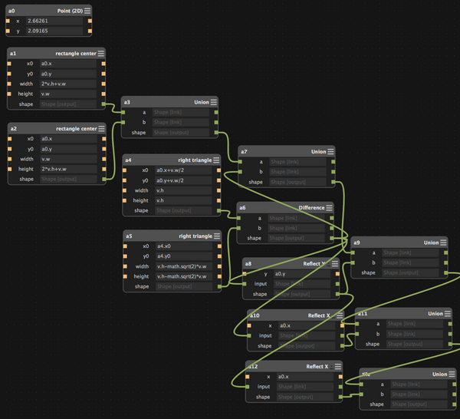This screenshot has width=460, height=419.
Task: Edit a4 width field v.h
Action: [183, 190]
